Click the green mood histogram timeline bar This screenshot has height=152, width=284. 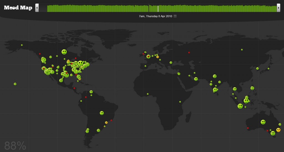[162, 9]
